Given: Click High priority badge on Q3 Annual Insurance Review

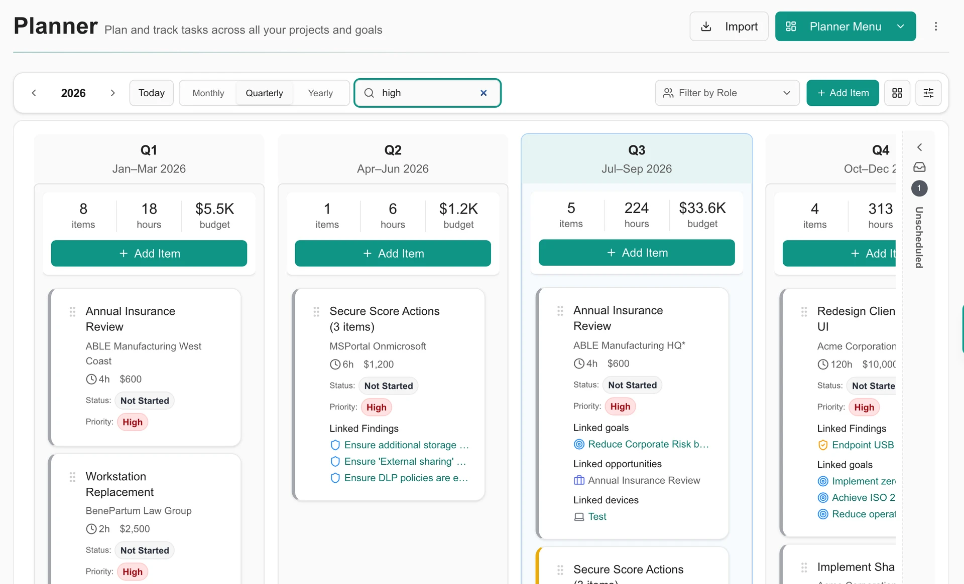Looking at the screenshot, I should point(620,407).
